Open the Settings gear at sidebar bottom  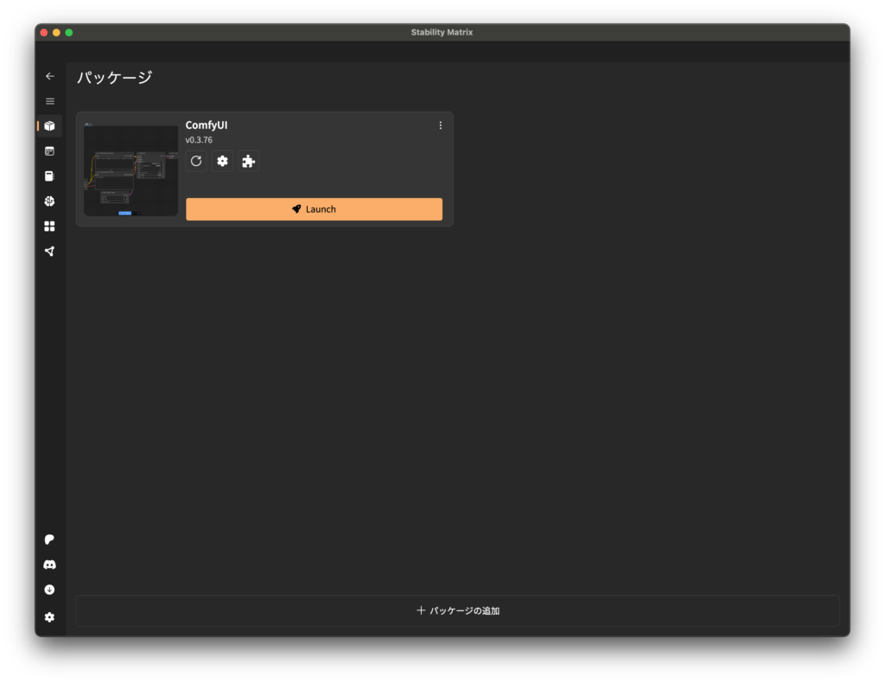pyautogui.click(x=49, y=617)
